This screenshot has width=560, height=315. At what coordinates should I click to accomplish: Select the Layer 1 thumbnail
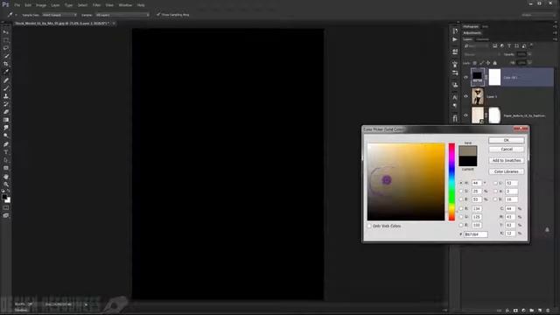[x=478, y=96]
